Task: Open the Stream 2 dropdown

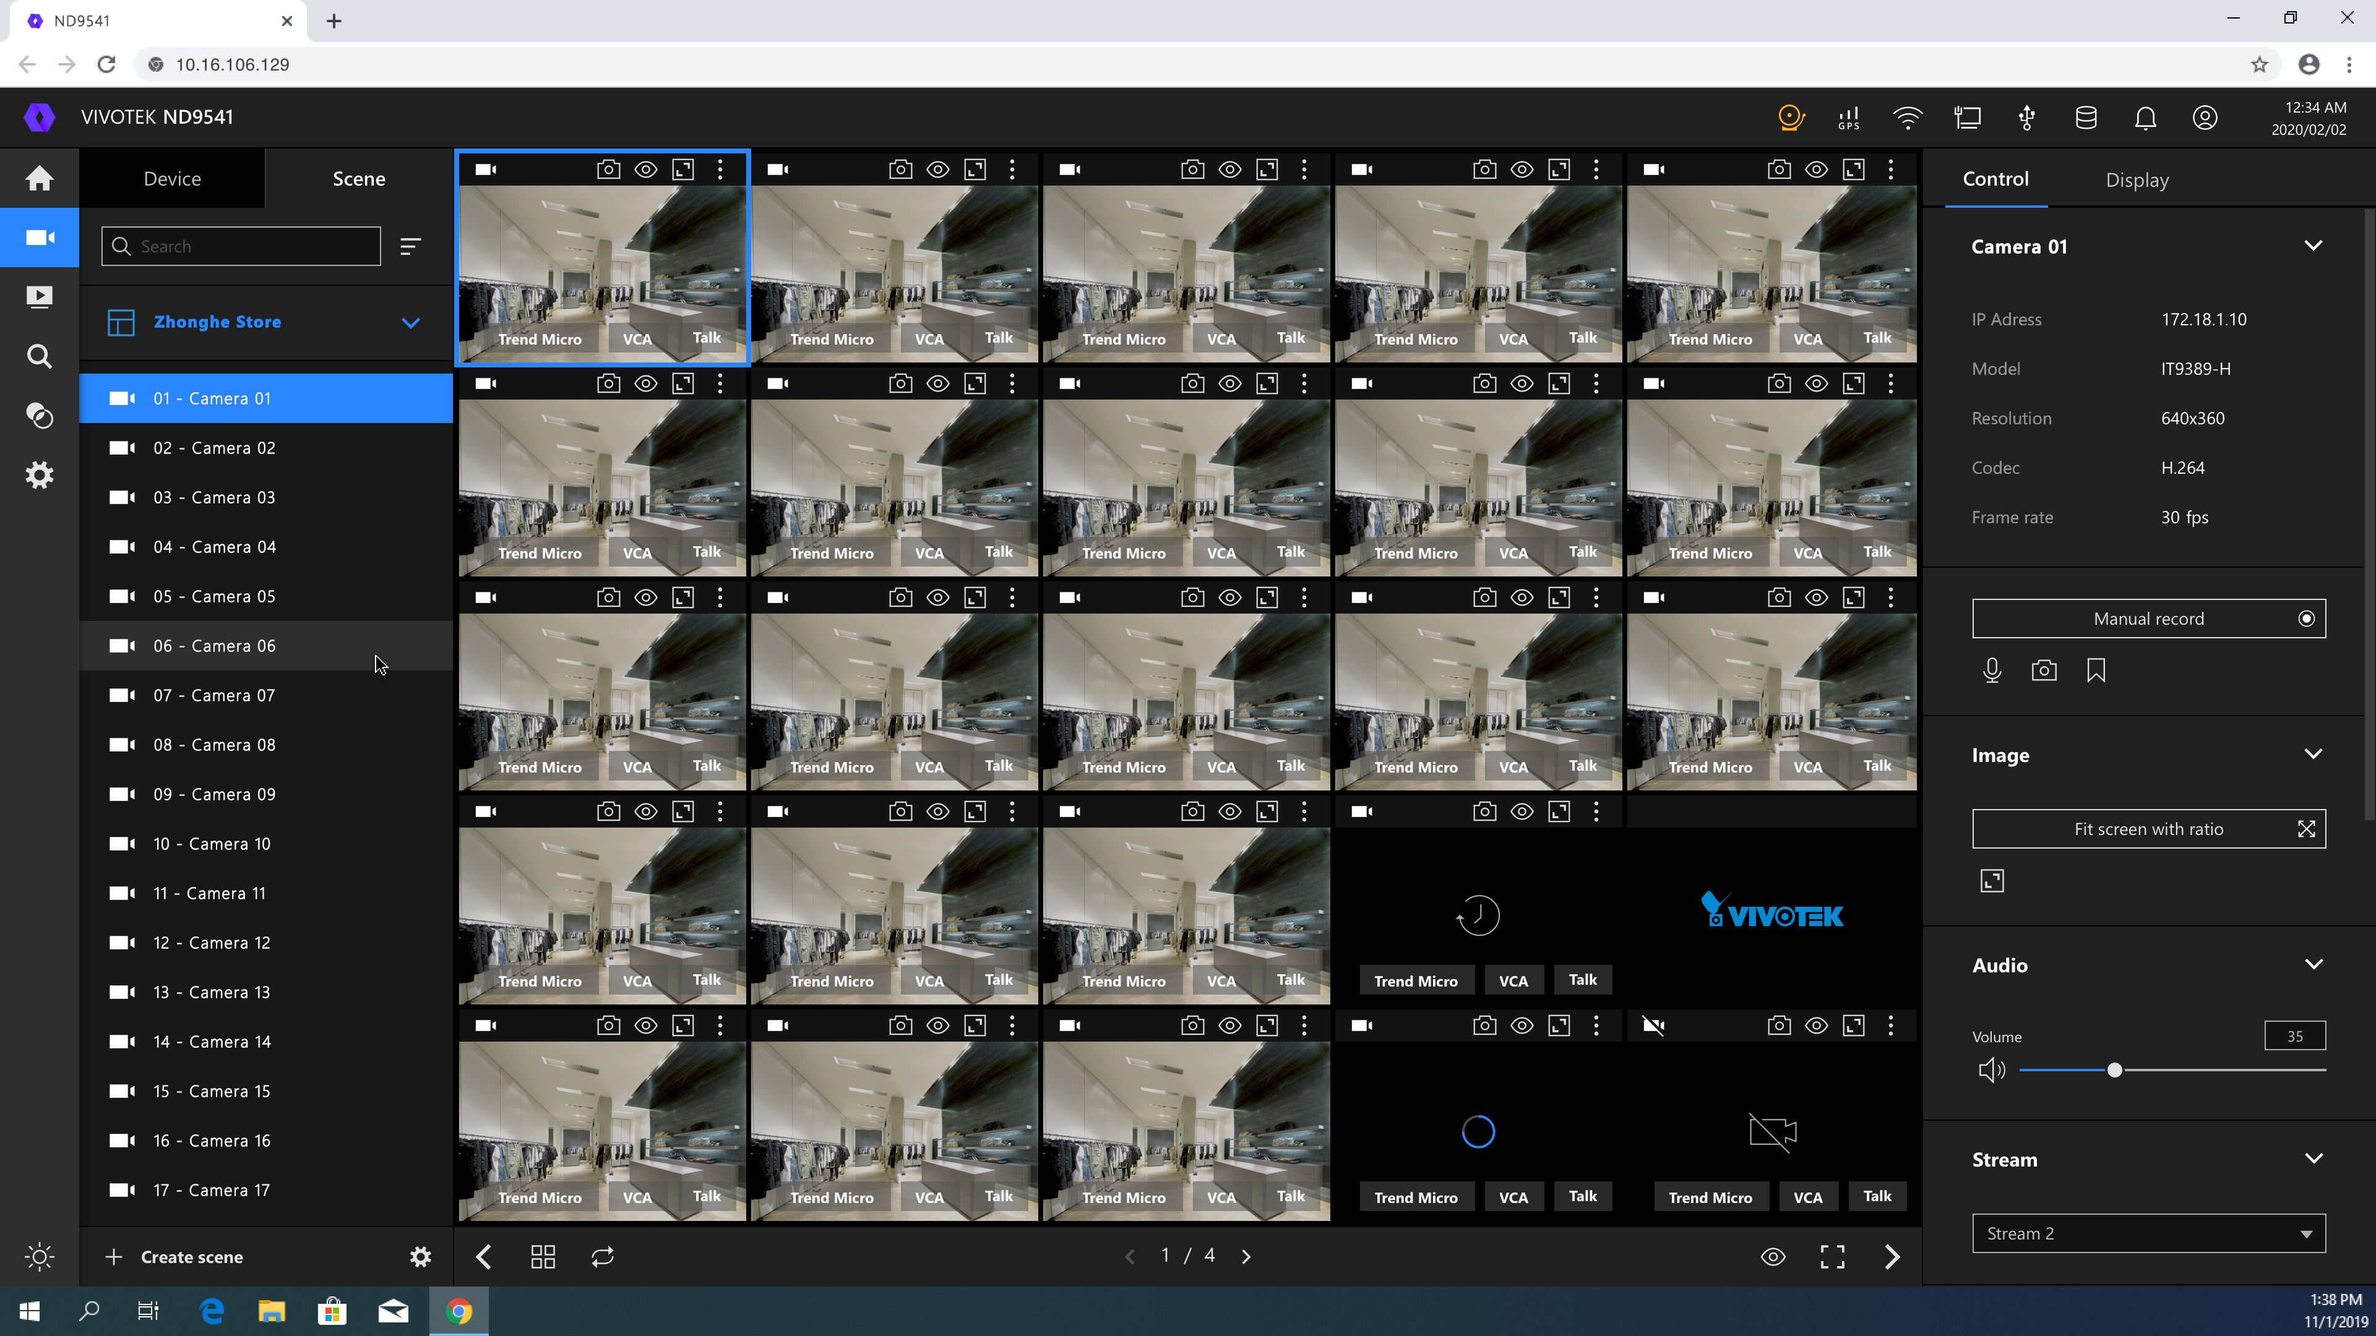Action: click(x=2148, y=1234)
